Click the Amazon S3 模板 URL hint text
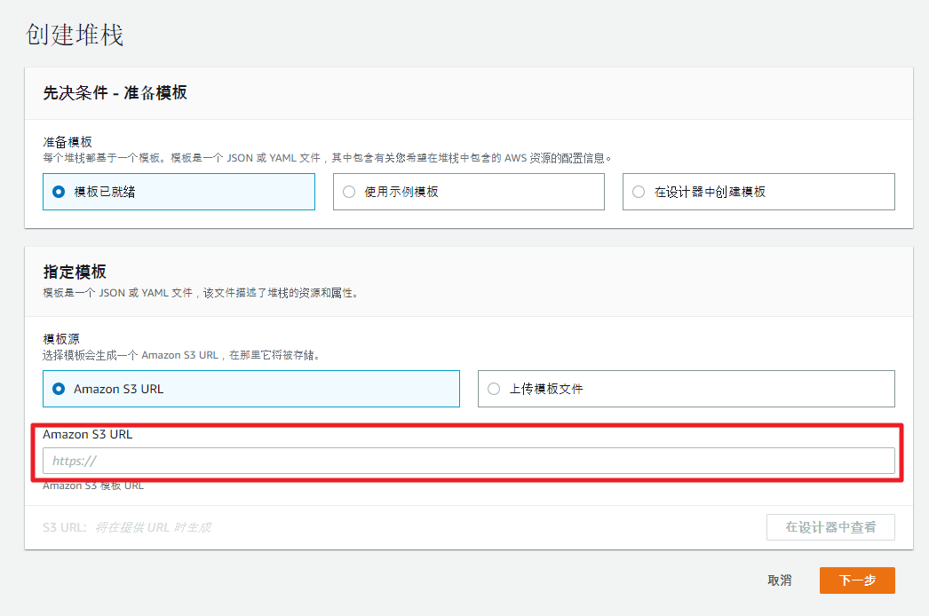This screenshot has height=616, width=929. (93, 486)
